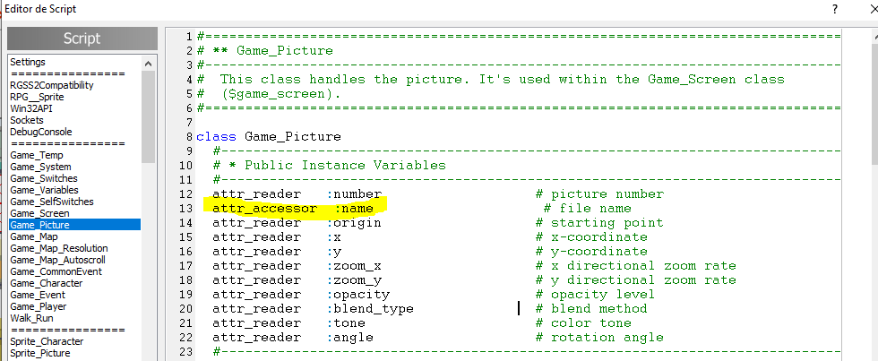878x361 pixels.
Task: Select Game_System from the list
Action: pos(40,167)
